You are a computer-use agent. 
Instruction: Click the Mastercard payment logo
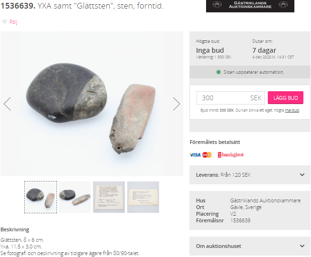(x=207, y=155)
